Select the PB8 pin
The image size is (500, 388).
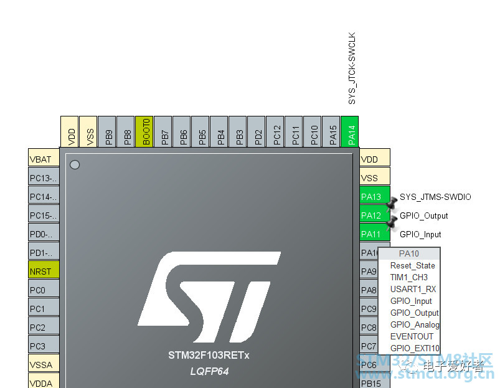[125, 131]
